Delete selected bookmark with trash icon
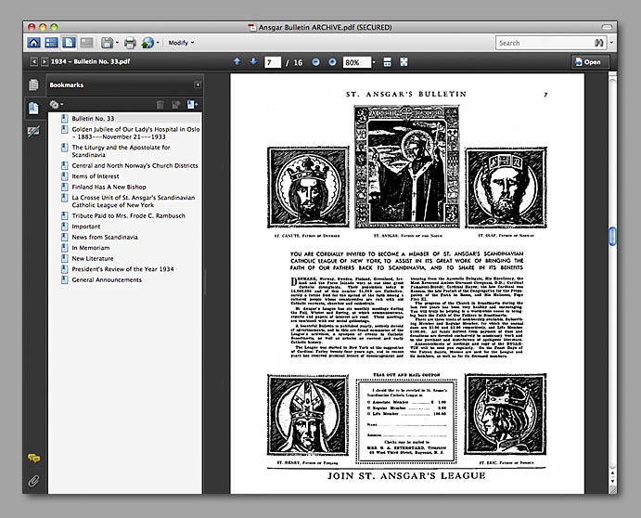Viewport: 641px width, 518px height. coord(160,105)
